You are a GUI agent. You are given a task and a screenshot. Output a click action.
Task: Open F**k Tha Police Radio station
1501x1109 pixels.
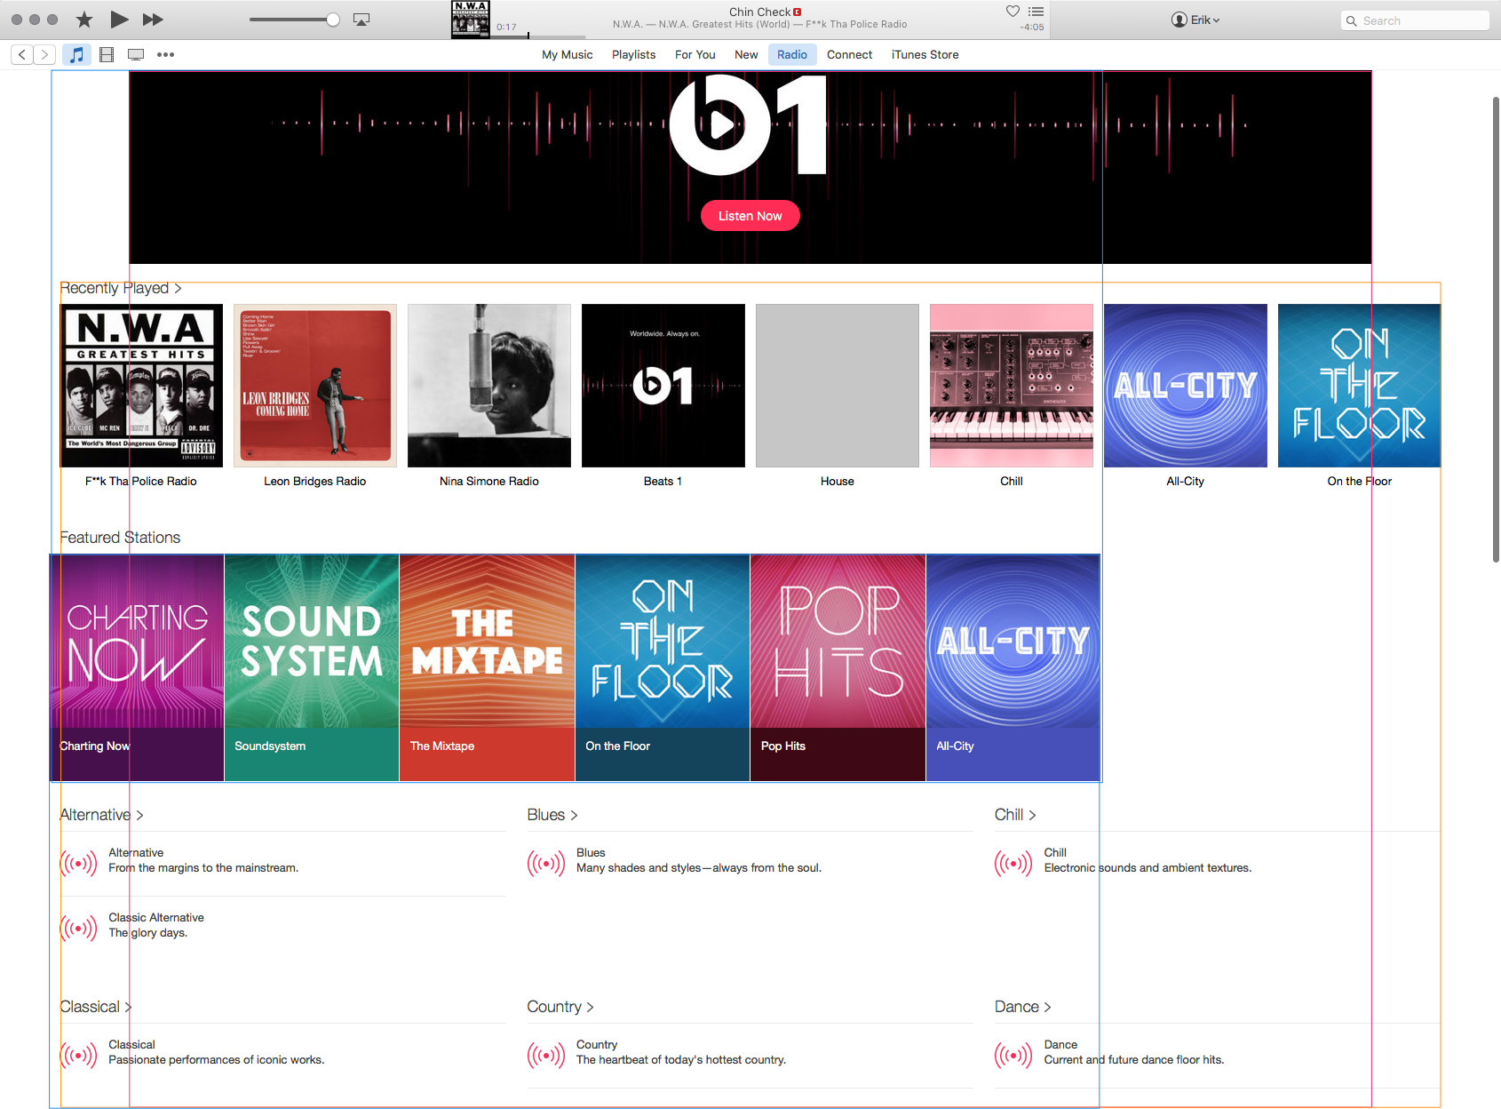click(x=141, y=386)
